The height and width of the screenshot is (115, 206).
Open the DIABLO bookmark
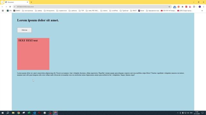17,11
